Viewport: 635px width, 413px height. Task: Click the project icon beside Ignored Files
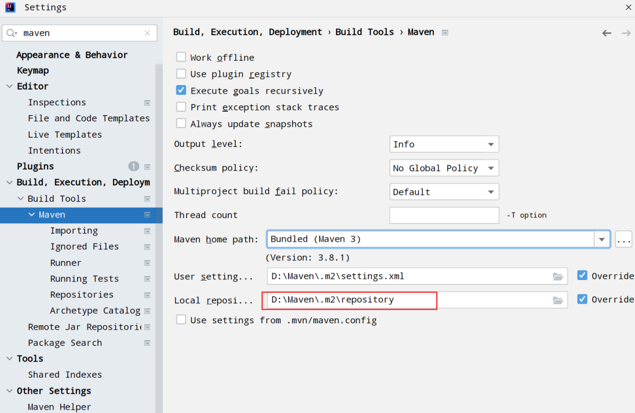pyautogui.click(x=147, y=247)
